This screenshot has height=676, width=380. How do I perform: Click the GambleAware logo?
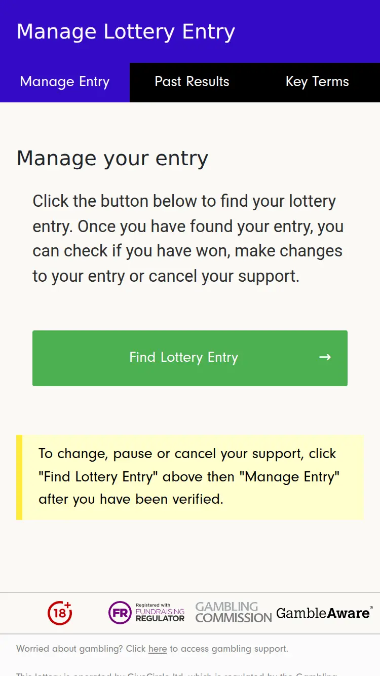[x=323, y=613]
